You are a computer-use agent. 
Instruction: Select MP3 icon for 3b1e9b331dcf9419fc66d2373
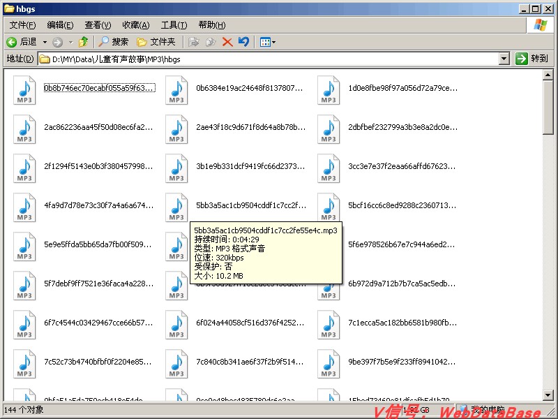click(176, 168)
